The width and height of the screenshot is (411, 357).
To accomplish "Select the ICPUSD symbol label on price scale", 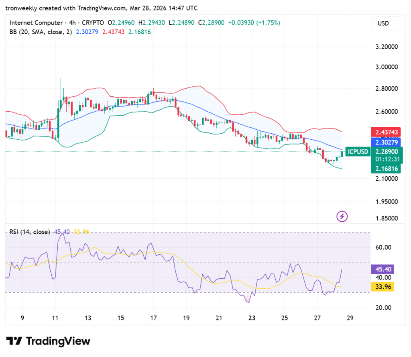I will click(357, 152).
